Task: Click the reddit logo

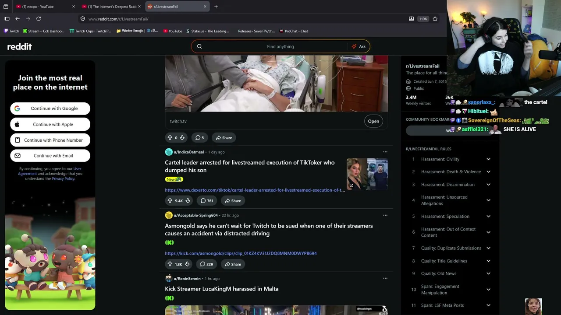Action: 19,46
